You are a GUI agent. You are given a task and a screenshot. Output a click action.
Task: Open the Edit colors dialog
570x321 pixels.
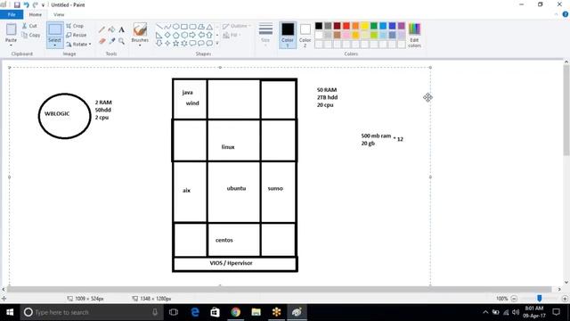[x=414, y=35]
